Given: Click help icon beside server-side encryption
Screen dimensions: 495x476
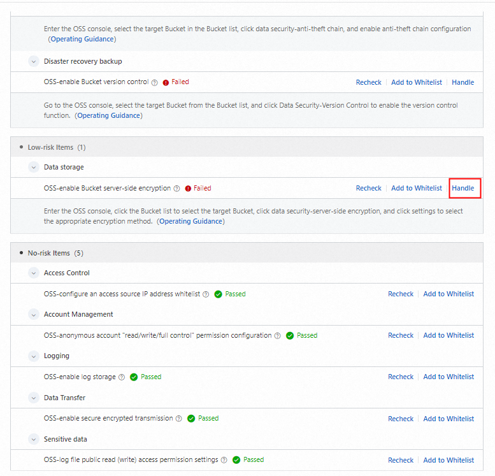Looking at the screenshot, I should (x=176, y=189).
